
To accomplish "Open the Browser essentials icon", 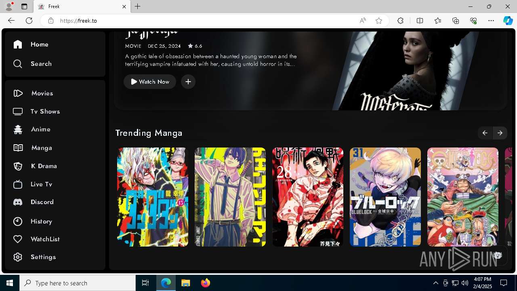I will 473,21.
